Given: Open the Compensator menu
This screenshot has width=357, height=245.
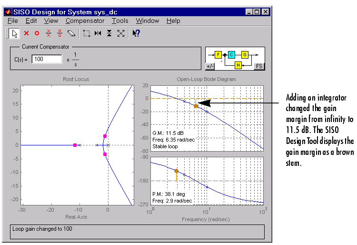Looking at the screenshot, I should 85,21.
